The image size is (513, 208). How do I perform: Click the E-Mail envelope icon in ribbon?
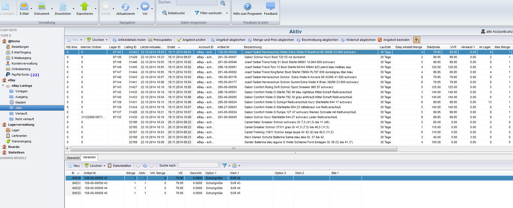(x=24, y=7)
